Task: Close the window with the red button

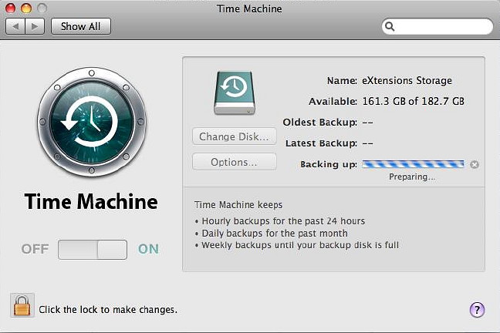Action: (11, 8)
